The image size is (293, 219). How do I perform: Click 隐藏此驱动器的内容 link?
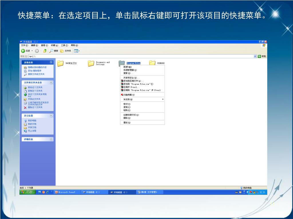pos(35,67)
